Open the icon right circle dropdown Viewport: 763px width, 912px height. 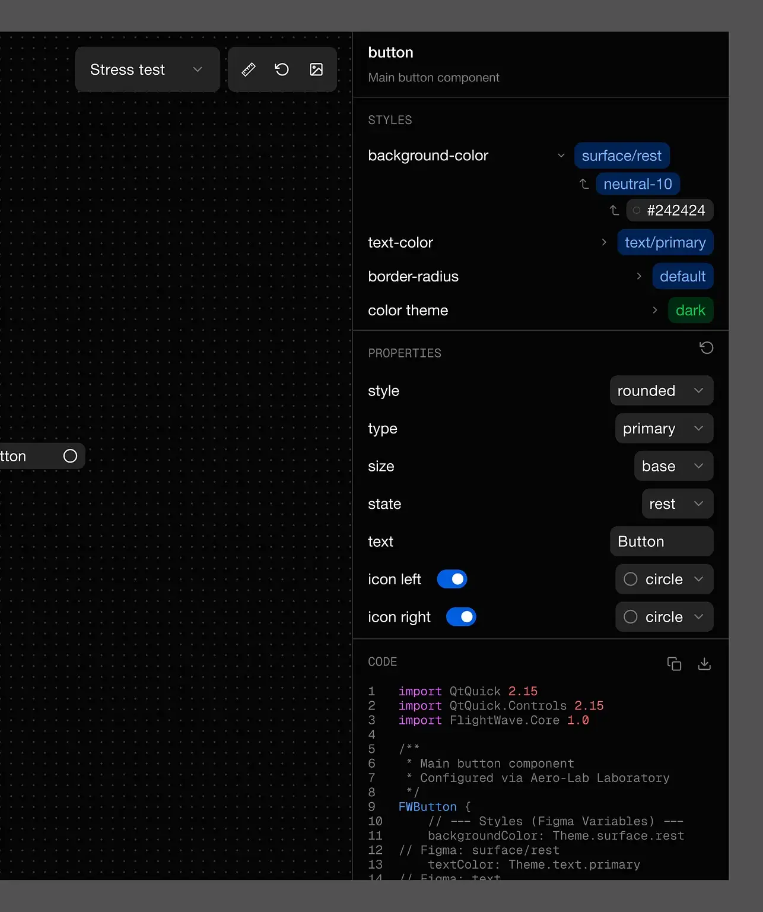click(x=664, y=617)
